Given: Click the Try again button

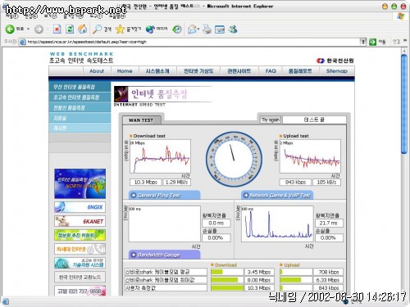Looking at the screenshot, I should click(271, 120).
